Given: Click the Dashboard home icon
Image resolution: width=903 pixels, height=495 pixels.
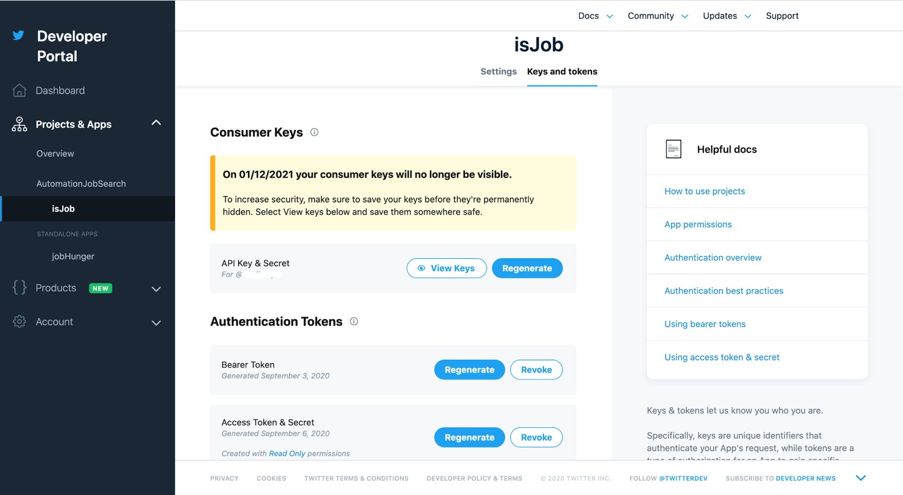Looking at the screenshot, I should click(x=19, y=90).
